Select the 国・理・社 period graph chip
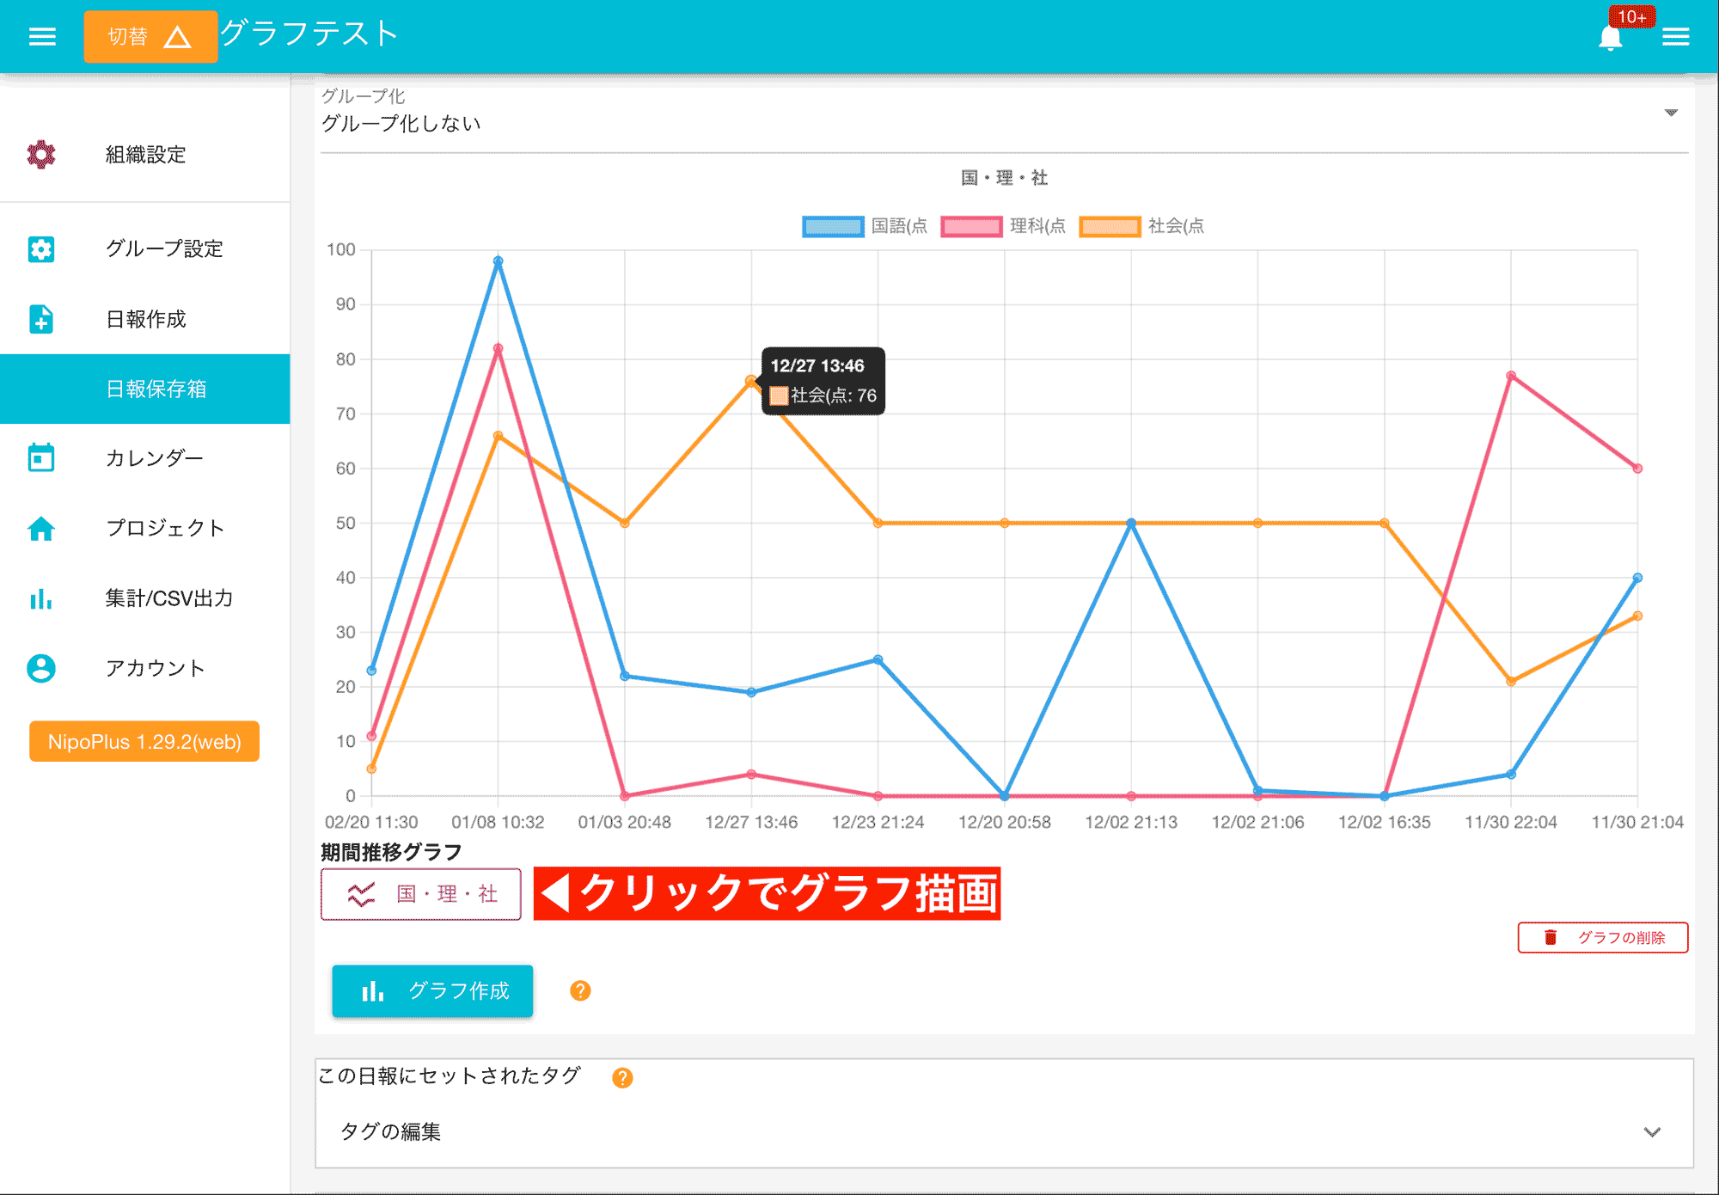The width and height of the screenshot is (1719, 1195). point(420,893)
